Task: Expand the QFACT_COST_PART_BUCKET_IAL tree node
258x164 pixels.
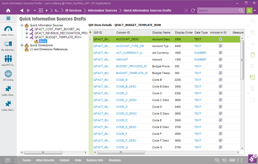Action: click(x=27, y=29)
